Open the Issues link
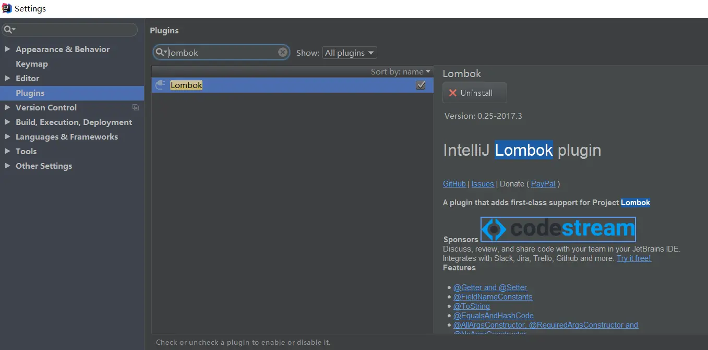The image size is (708, 350). [x=483, y=184]
